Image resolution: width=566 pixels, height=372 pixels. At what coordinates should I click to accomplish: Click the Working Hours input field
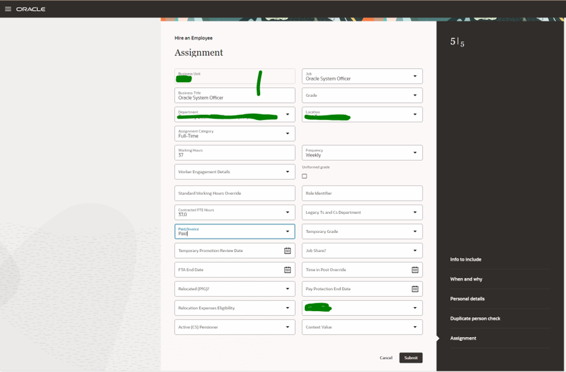click(x=235, y=152)
